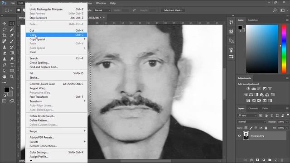Select the Gradient tool
This screenshot has height=163, width=290.
click(x=12, y=53)
